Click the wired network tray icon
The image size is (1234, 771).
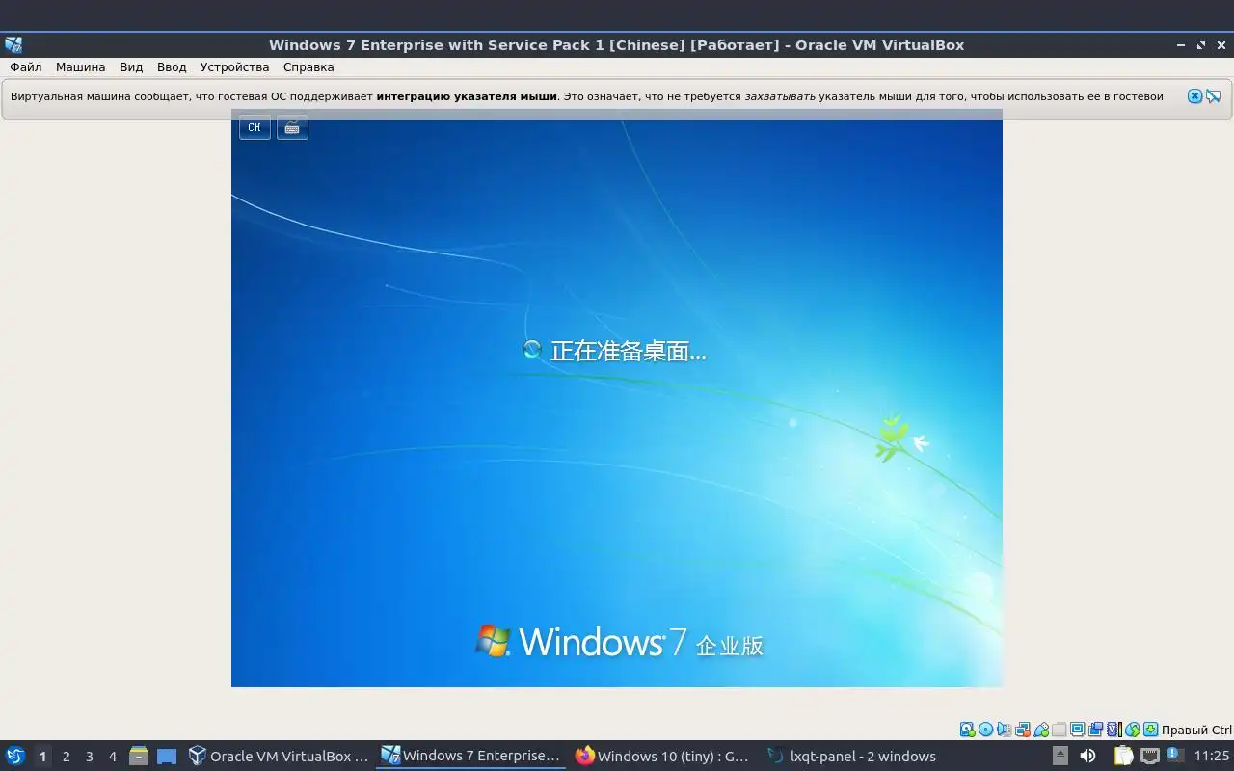click(1150, 756)
